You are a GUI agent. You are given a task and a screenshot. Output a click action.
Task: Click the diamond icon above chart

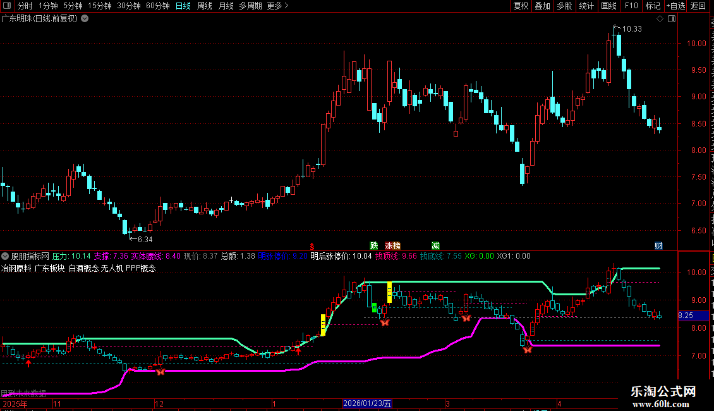[x=660, y=19]
